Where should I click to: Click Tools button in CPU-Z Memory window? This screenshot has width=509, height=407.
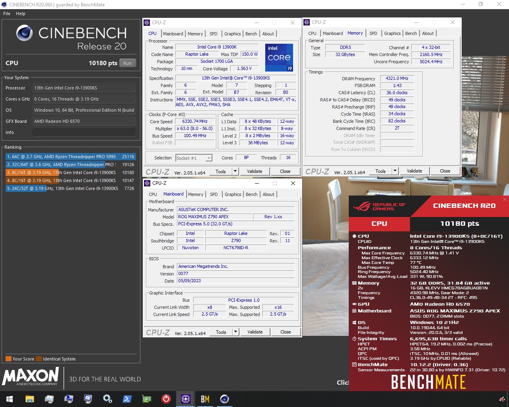click(381, 171)
